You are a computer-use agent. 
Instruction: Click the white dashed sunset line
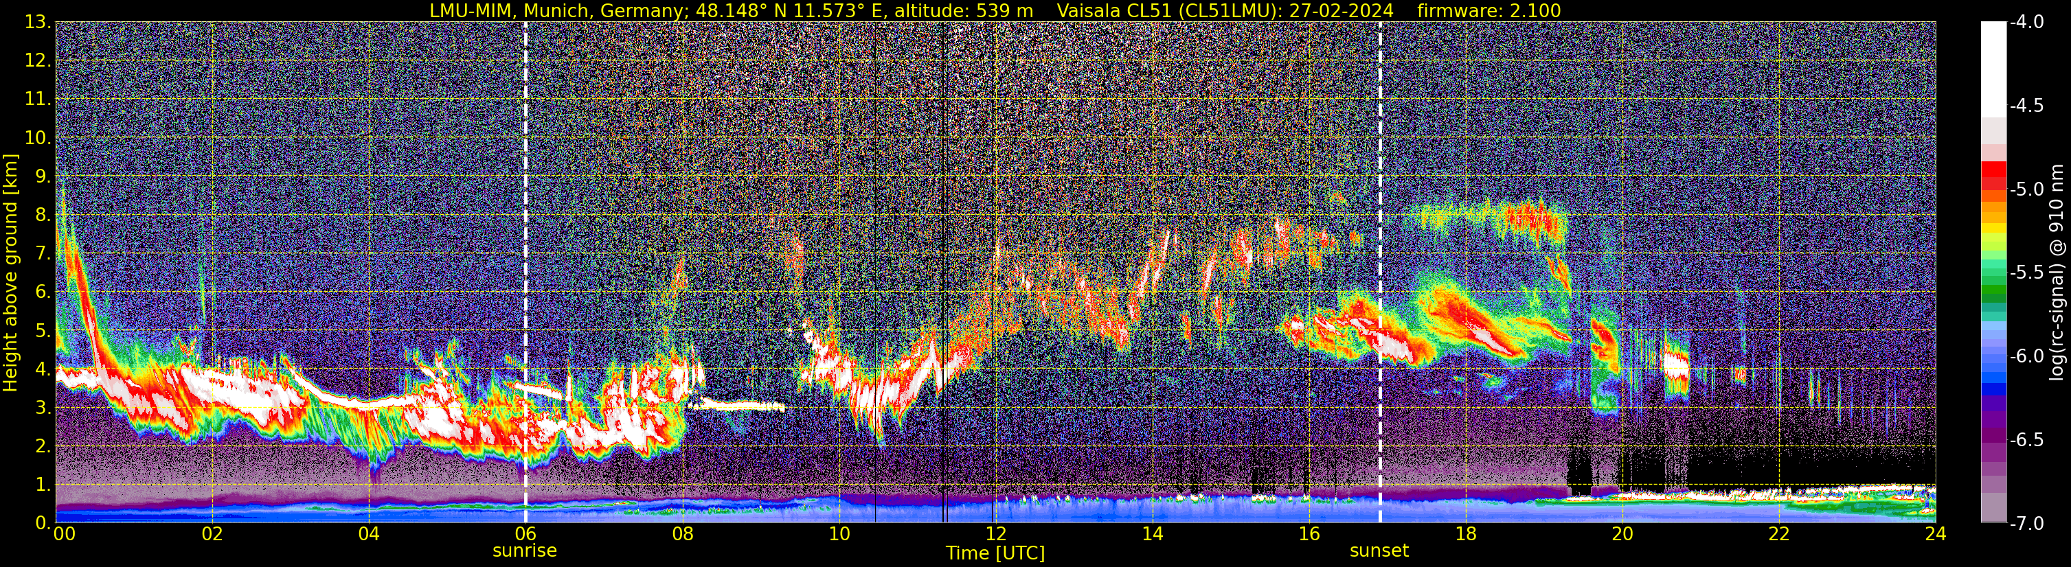click(x=1381, y=273)
